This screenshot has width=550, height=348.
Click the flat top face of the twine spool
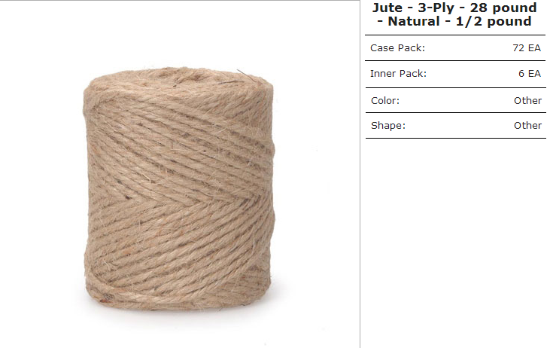click(179, 79)
